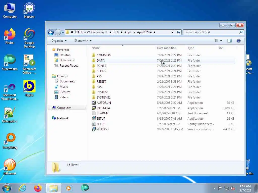Open the Share with dropdown

pos(83,41)
